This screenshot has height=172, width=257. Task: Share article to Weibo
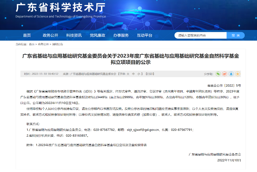pyautogui.click(x=225, y=74)
